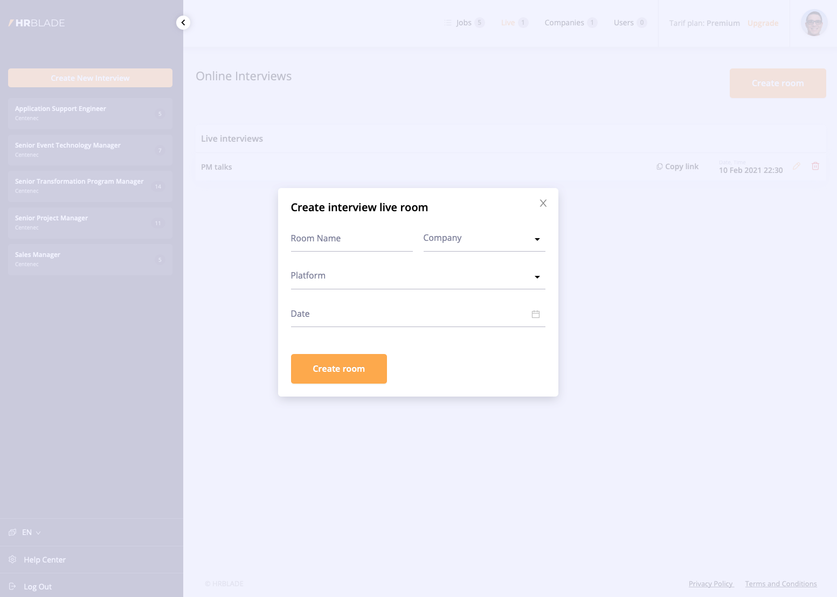
Task: Click the edit pencil icon for PM talks
Action: pyautogui.click(x=796, y=166)
